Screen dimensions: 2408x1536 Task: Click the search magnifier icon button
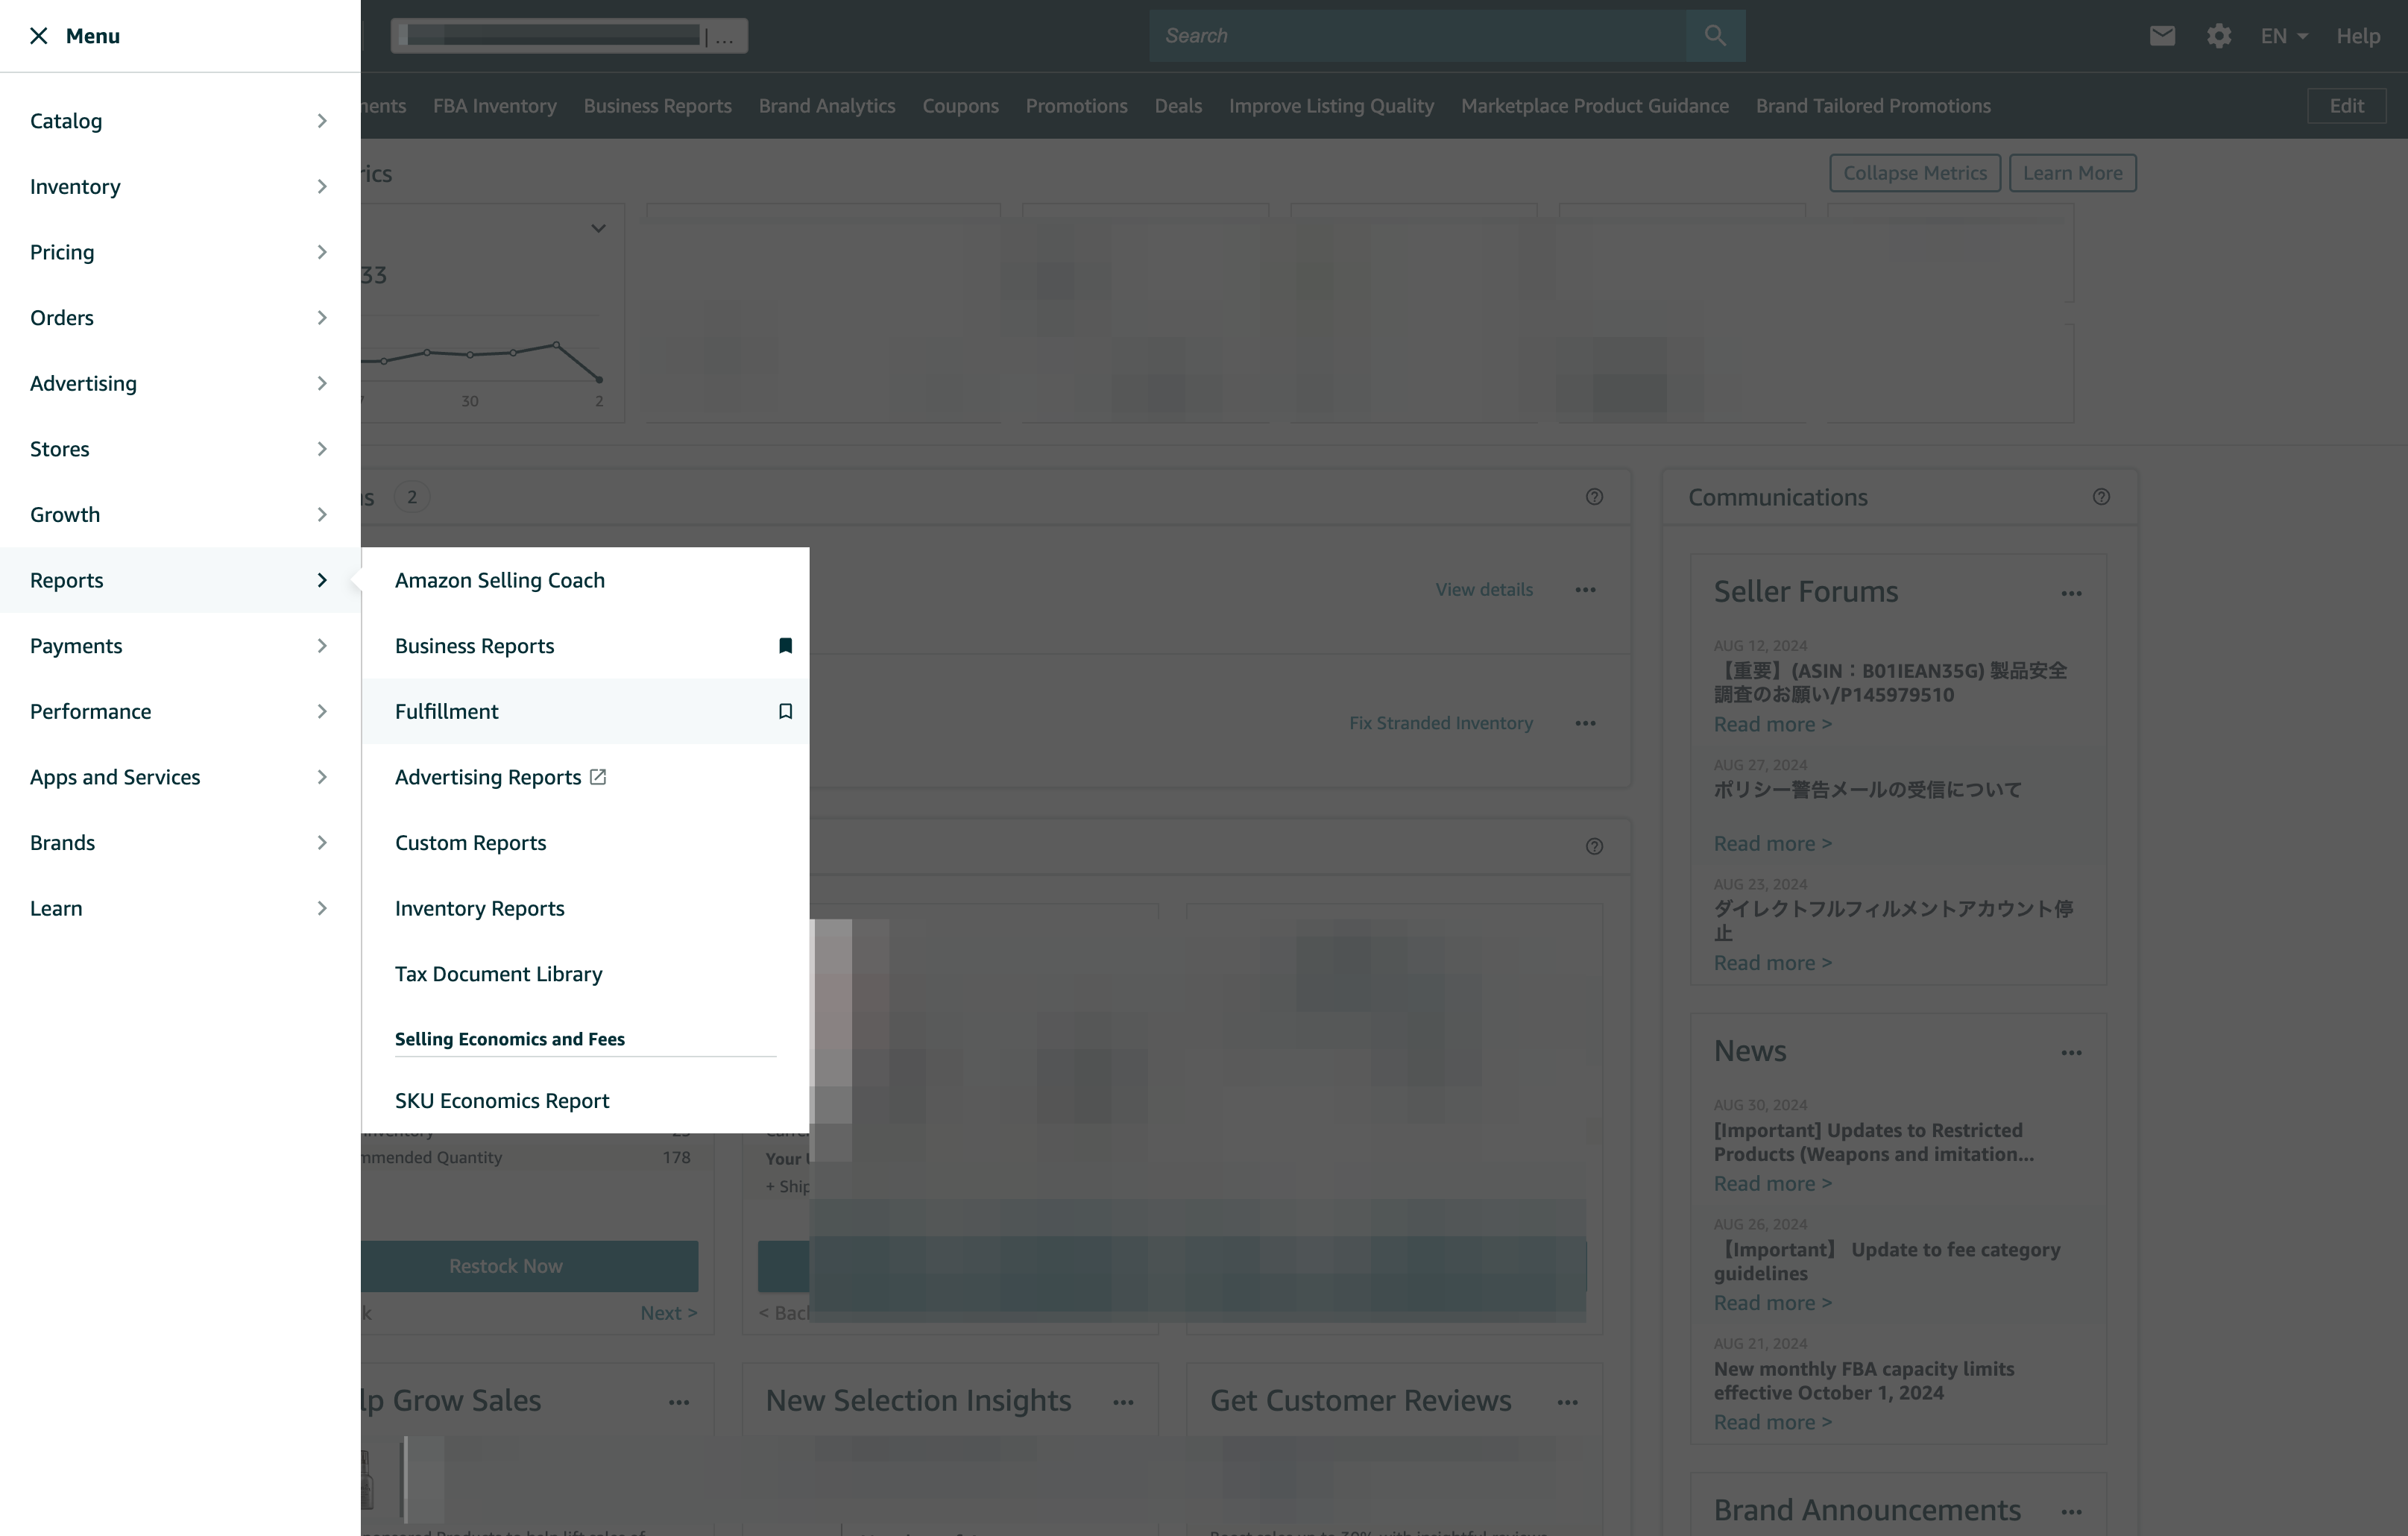click(1715, 36)
